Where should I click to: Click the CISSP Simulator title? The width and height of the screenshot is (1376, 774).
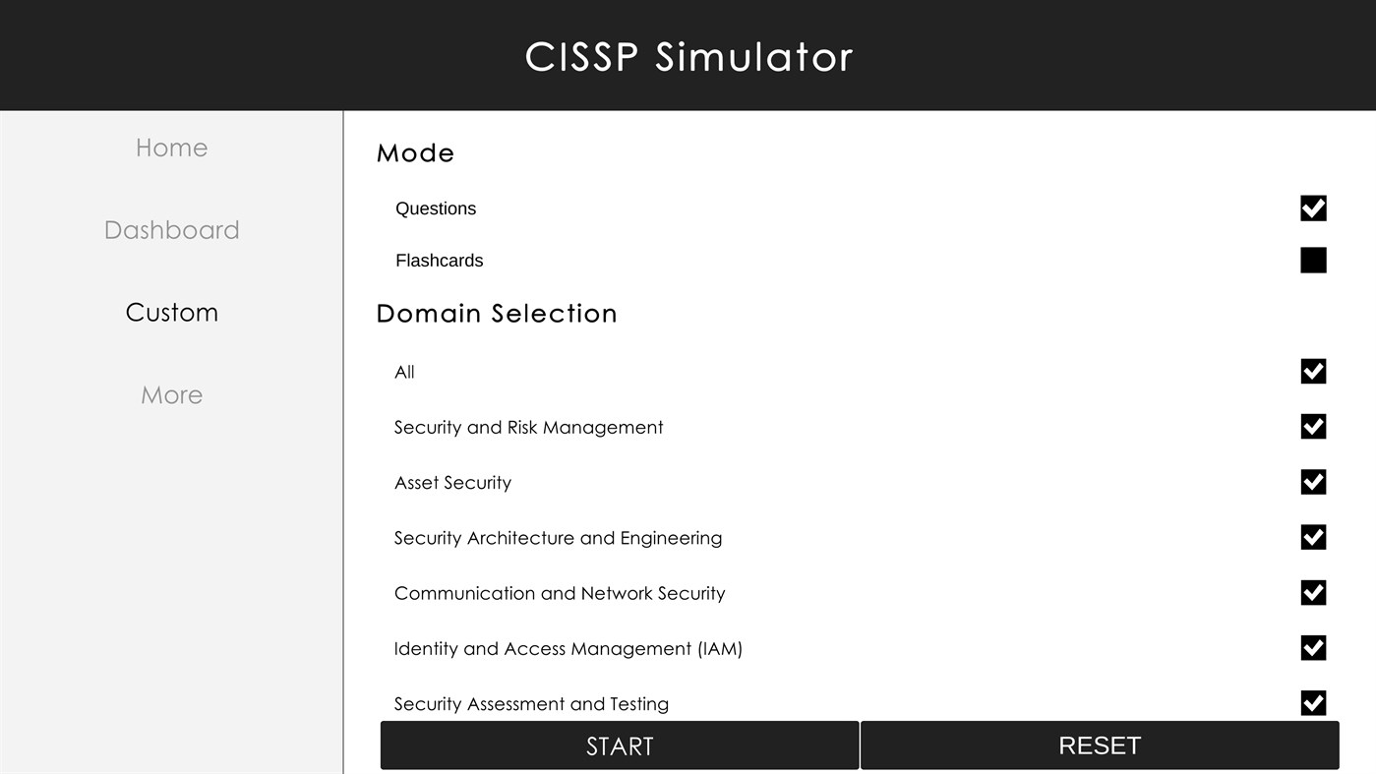[688, 56]
